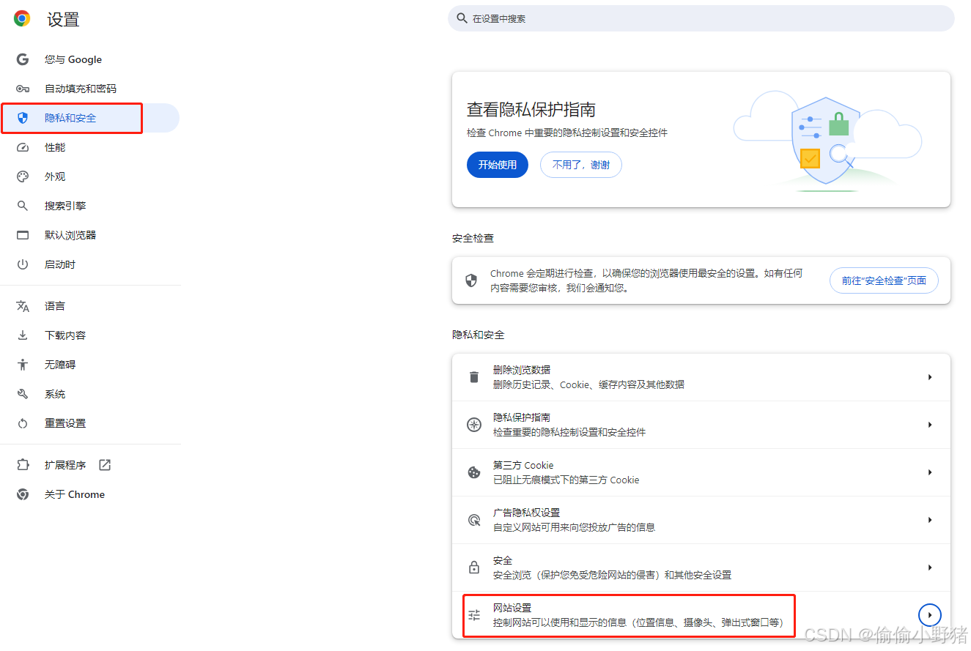Viewport: 971px width, 651px height.
Task: Expand the 删除浏览数据 row arrow
Action: coord(930,377)
